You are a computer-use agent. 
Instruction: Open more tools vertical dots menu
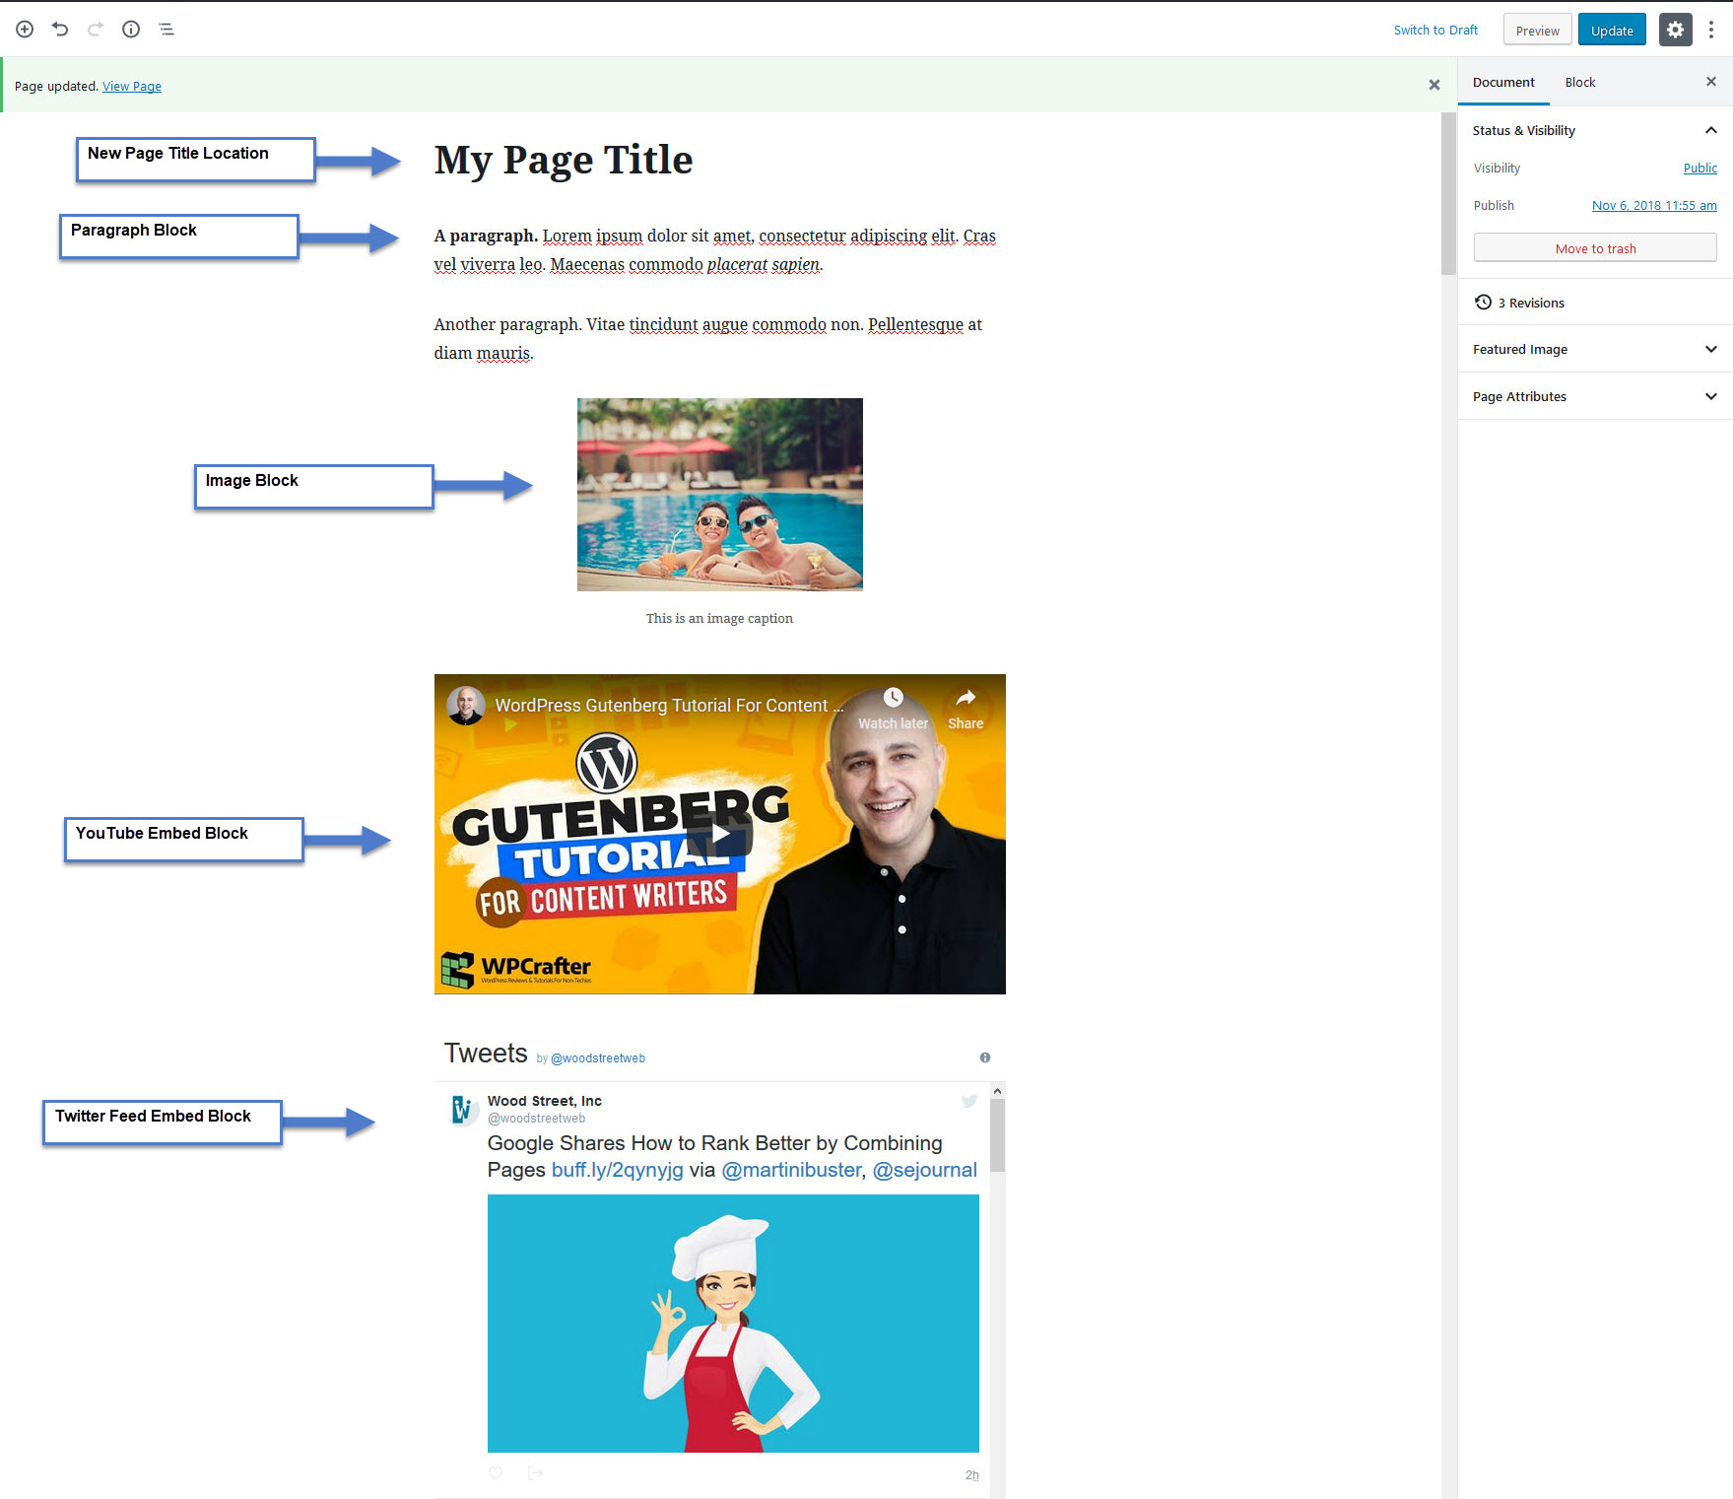[1711, 30]
